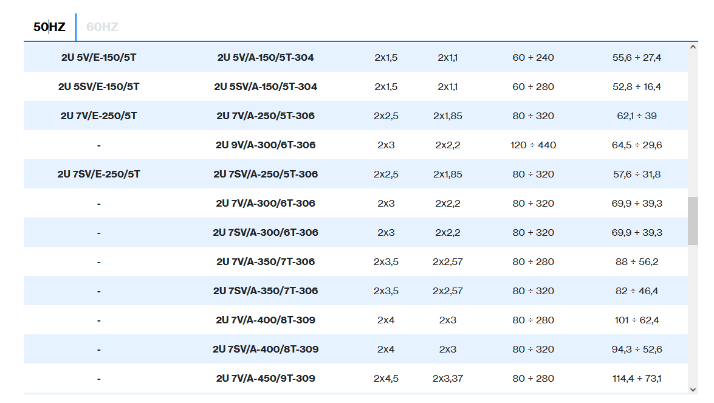Switch to the 50HZ tab
Image resolution: width=714 pixels, height=403 pixels.
coord(49,27)
